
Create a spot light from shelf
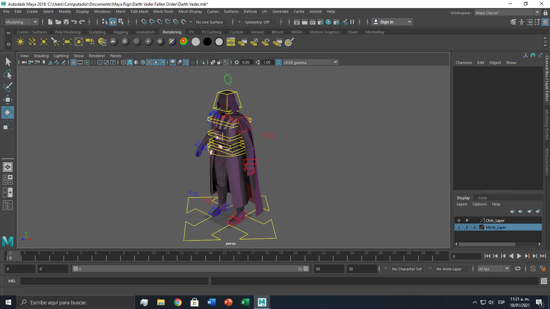pos(55,42)
